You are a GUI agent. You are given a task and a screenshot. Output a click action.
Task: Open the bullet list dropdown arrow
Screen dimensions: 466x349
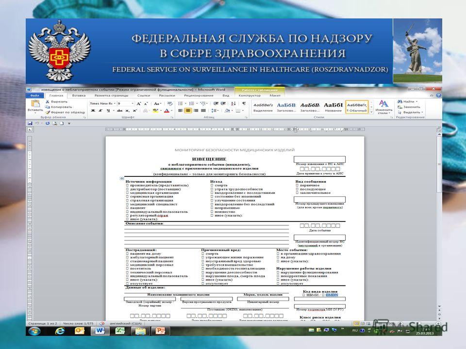tap(185, 104)
